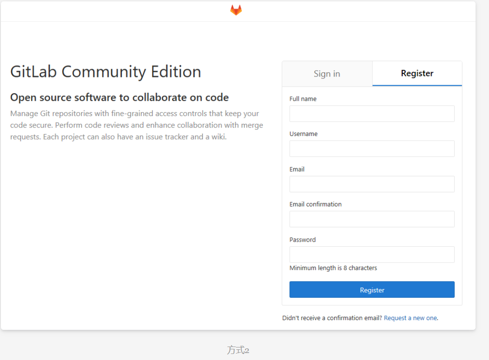Click the Password field label

(x=302, y=239)
